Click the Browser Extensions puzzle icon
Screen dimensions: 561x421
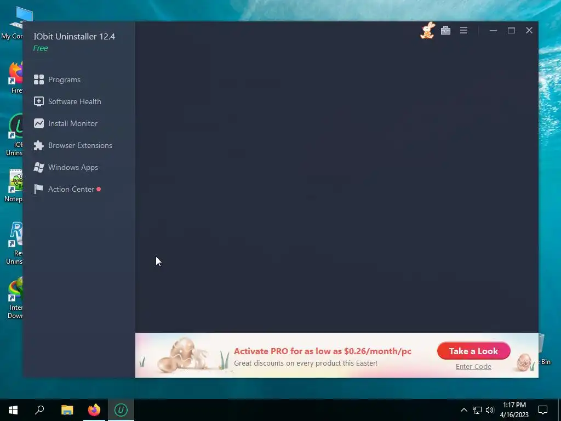tap(39, 145)
